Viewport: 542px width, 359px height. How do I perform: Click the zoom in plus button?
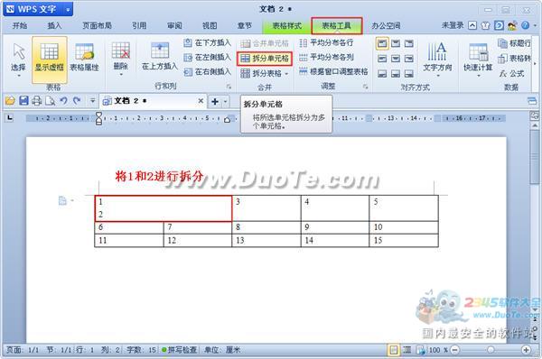coord(526,350)
